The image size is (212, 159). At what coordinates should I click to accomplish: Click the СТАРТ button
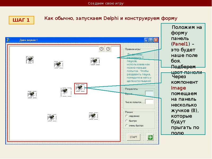tap(134, 137)
